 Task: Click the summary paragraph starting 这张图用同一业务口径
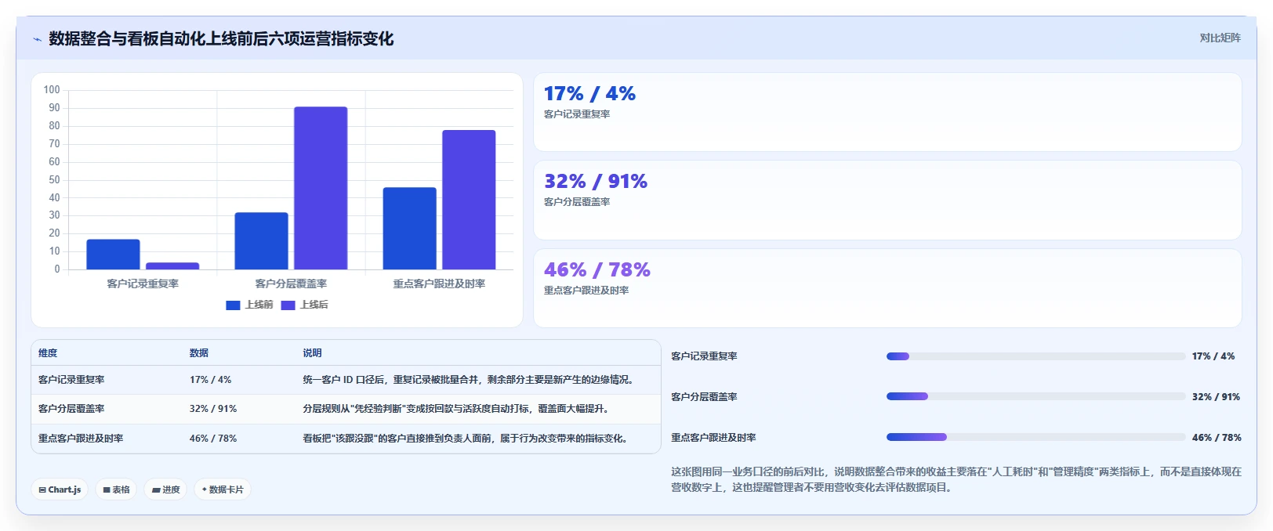tap(956, 479)
